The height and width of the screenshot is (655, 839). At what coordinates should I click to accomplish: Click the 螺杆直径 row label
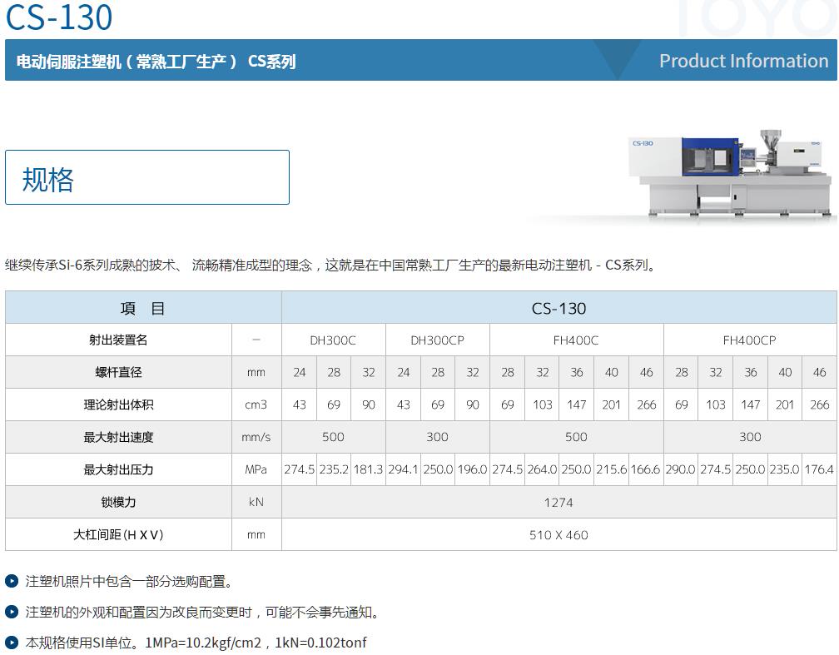pos(118,372)
